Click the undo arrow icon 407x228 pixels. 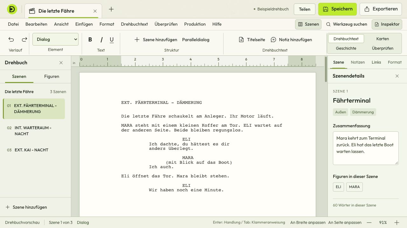click(x=11, y=40)
